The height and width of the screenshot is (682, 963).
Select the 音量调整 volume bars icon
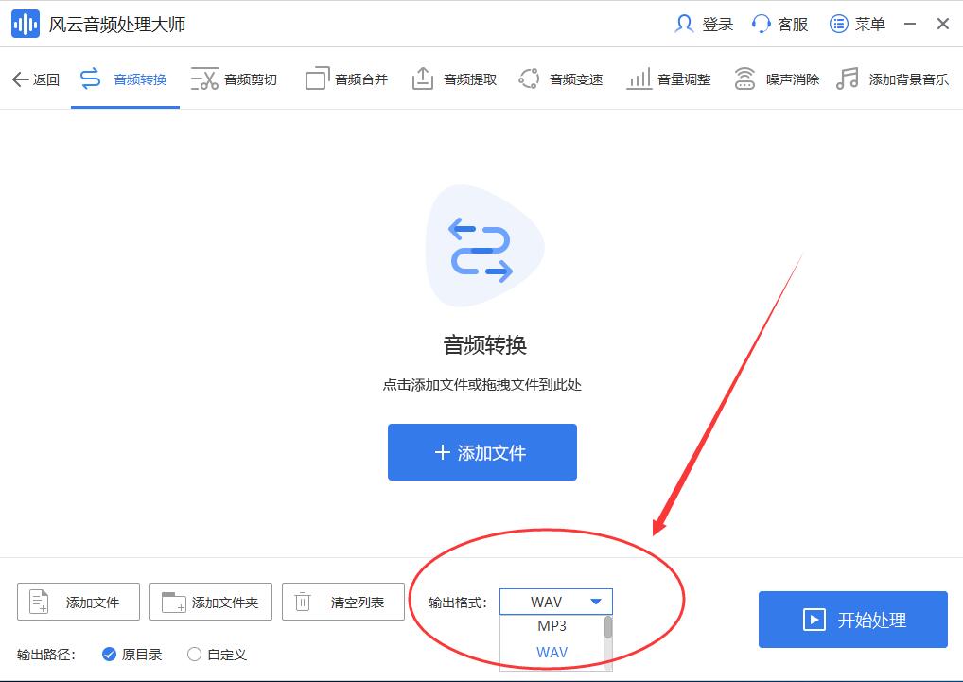[x=639, y=79]
